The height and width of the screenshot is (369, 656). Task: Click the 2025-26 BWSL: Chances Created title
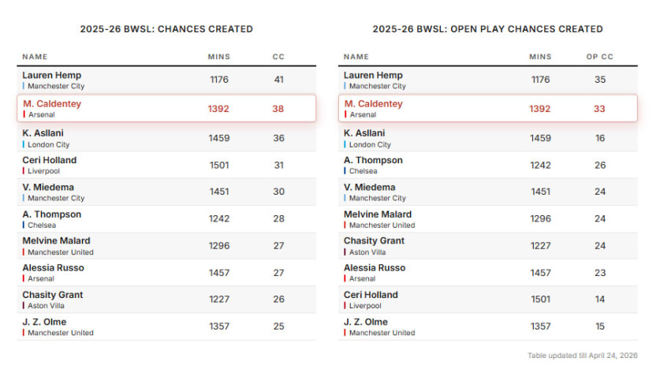pyautogui.click(x=166, y=29)
